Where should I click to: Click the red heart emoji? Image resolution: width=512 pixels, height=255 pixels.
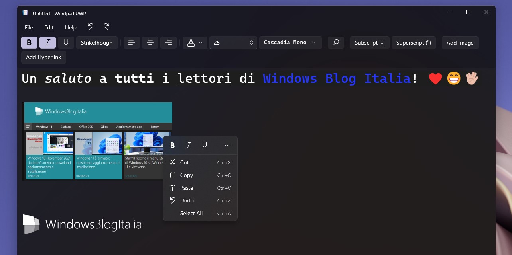click(435, 79)
